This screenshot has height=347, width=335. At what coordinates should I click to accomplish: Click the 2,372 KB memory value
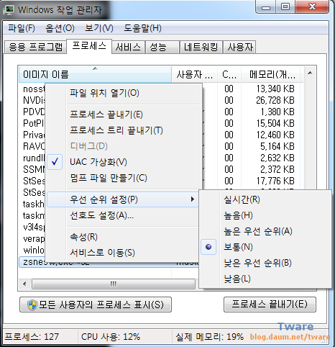(277, 170)
